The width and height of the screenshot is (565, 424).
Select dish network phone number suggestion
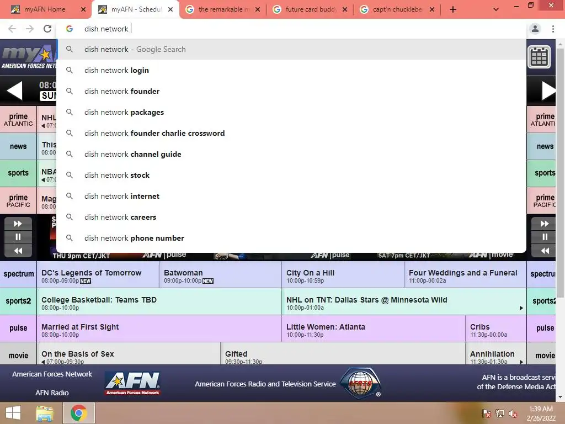tap(291, 238)
